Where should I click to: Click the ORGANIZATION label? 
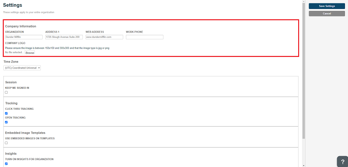15,32
